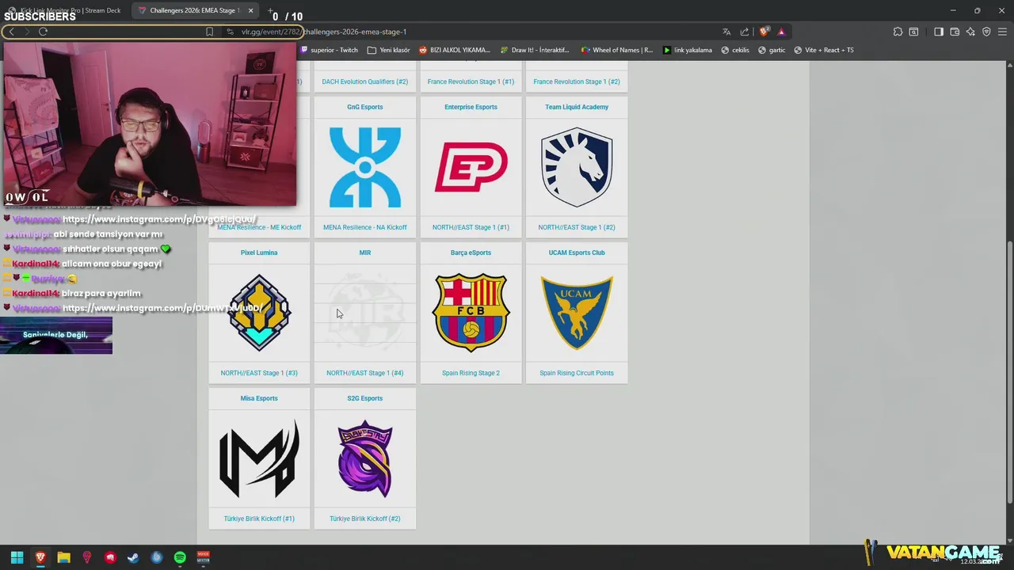
Task: Go back in browser history
Action: 11,32
